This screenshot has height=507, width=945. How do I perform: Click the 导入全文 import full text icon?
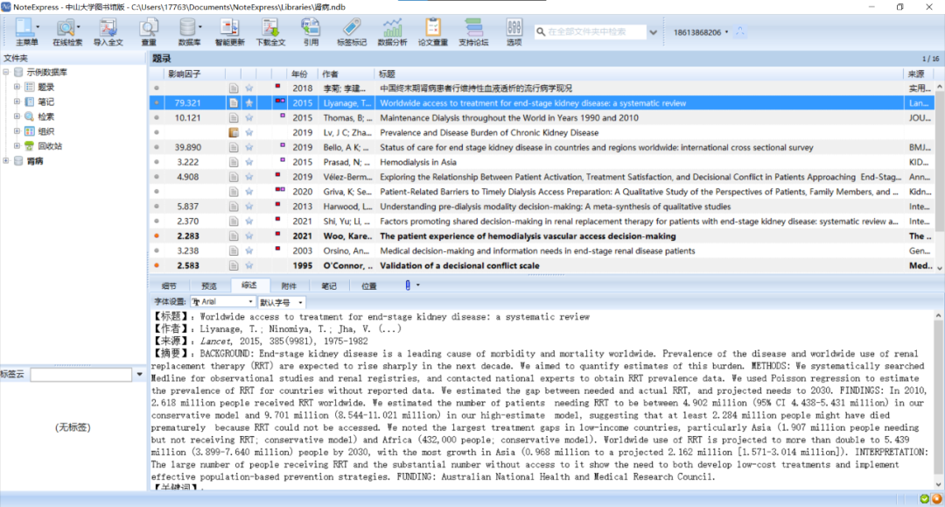point(108,32)
